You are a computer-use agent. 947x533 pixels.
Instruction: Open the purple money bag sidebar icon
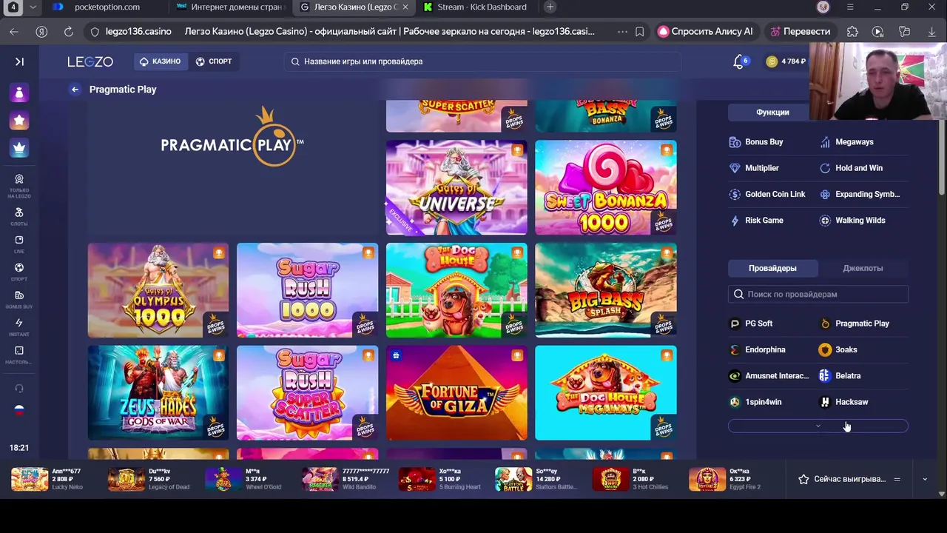19,93
